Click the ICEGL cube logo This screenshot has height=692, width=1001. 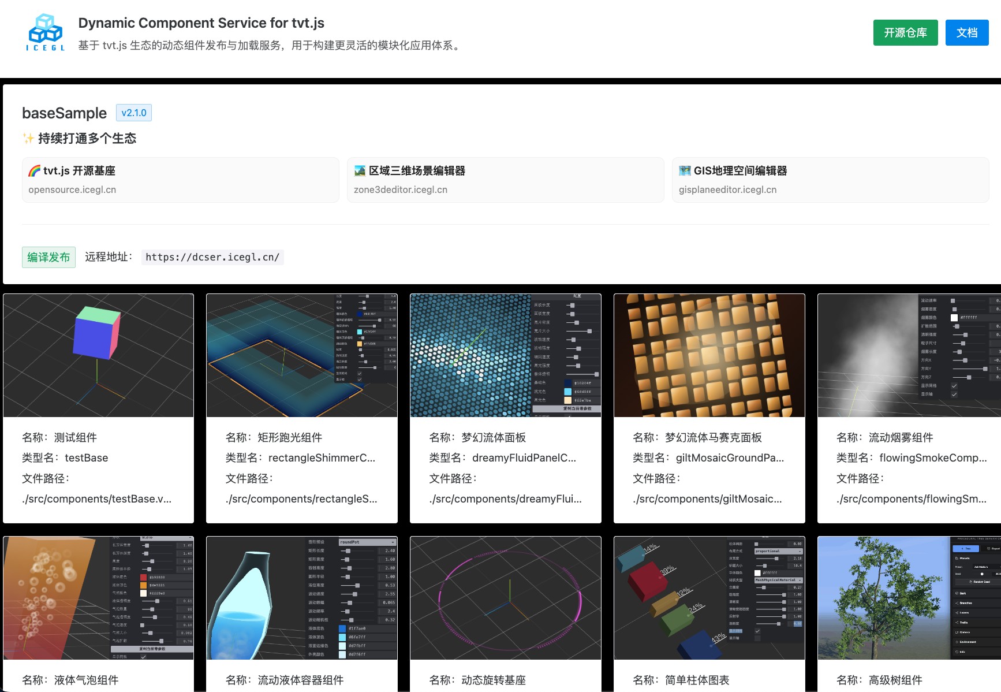point(46,32)
